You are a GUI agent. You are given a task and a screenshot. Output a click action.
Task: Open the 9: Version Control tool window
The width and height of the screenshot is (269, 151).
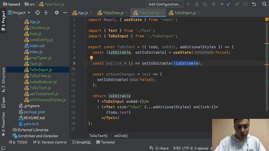pyautogui.click(x=50, y=142)
